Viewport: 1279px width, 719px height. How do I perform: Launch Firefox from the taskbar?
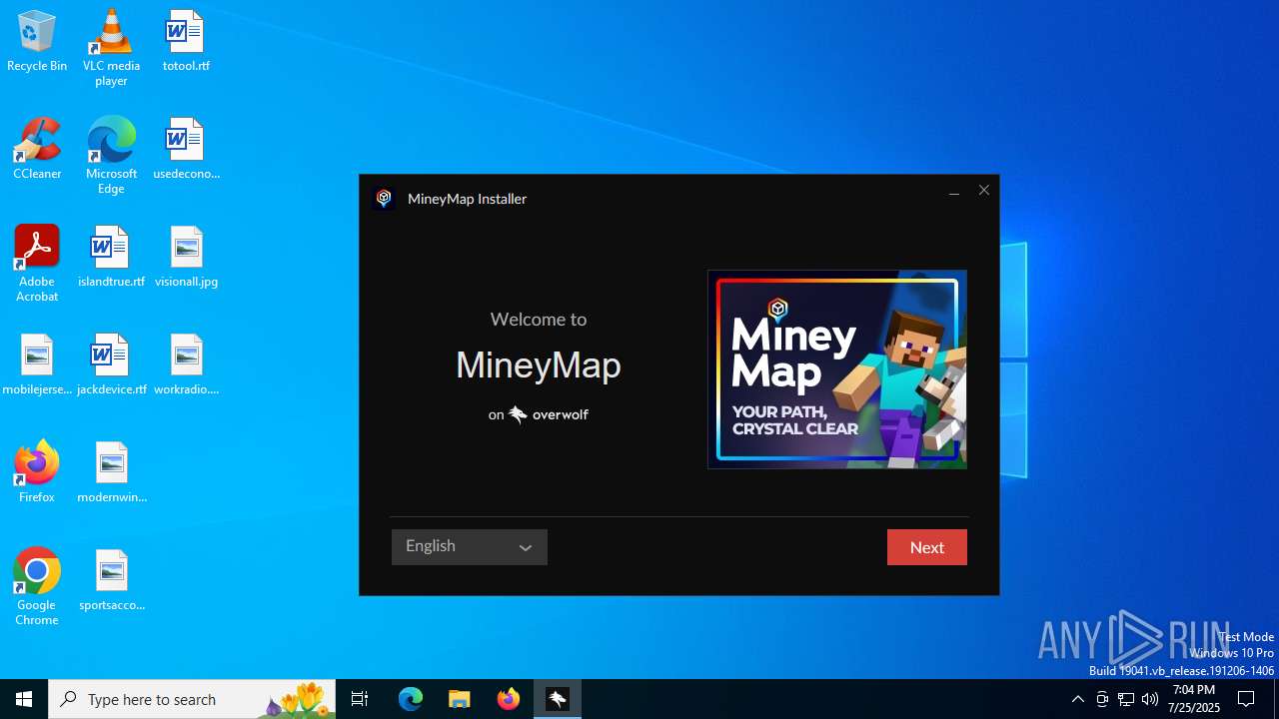(x=509, y=699)
